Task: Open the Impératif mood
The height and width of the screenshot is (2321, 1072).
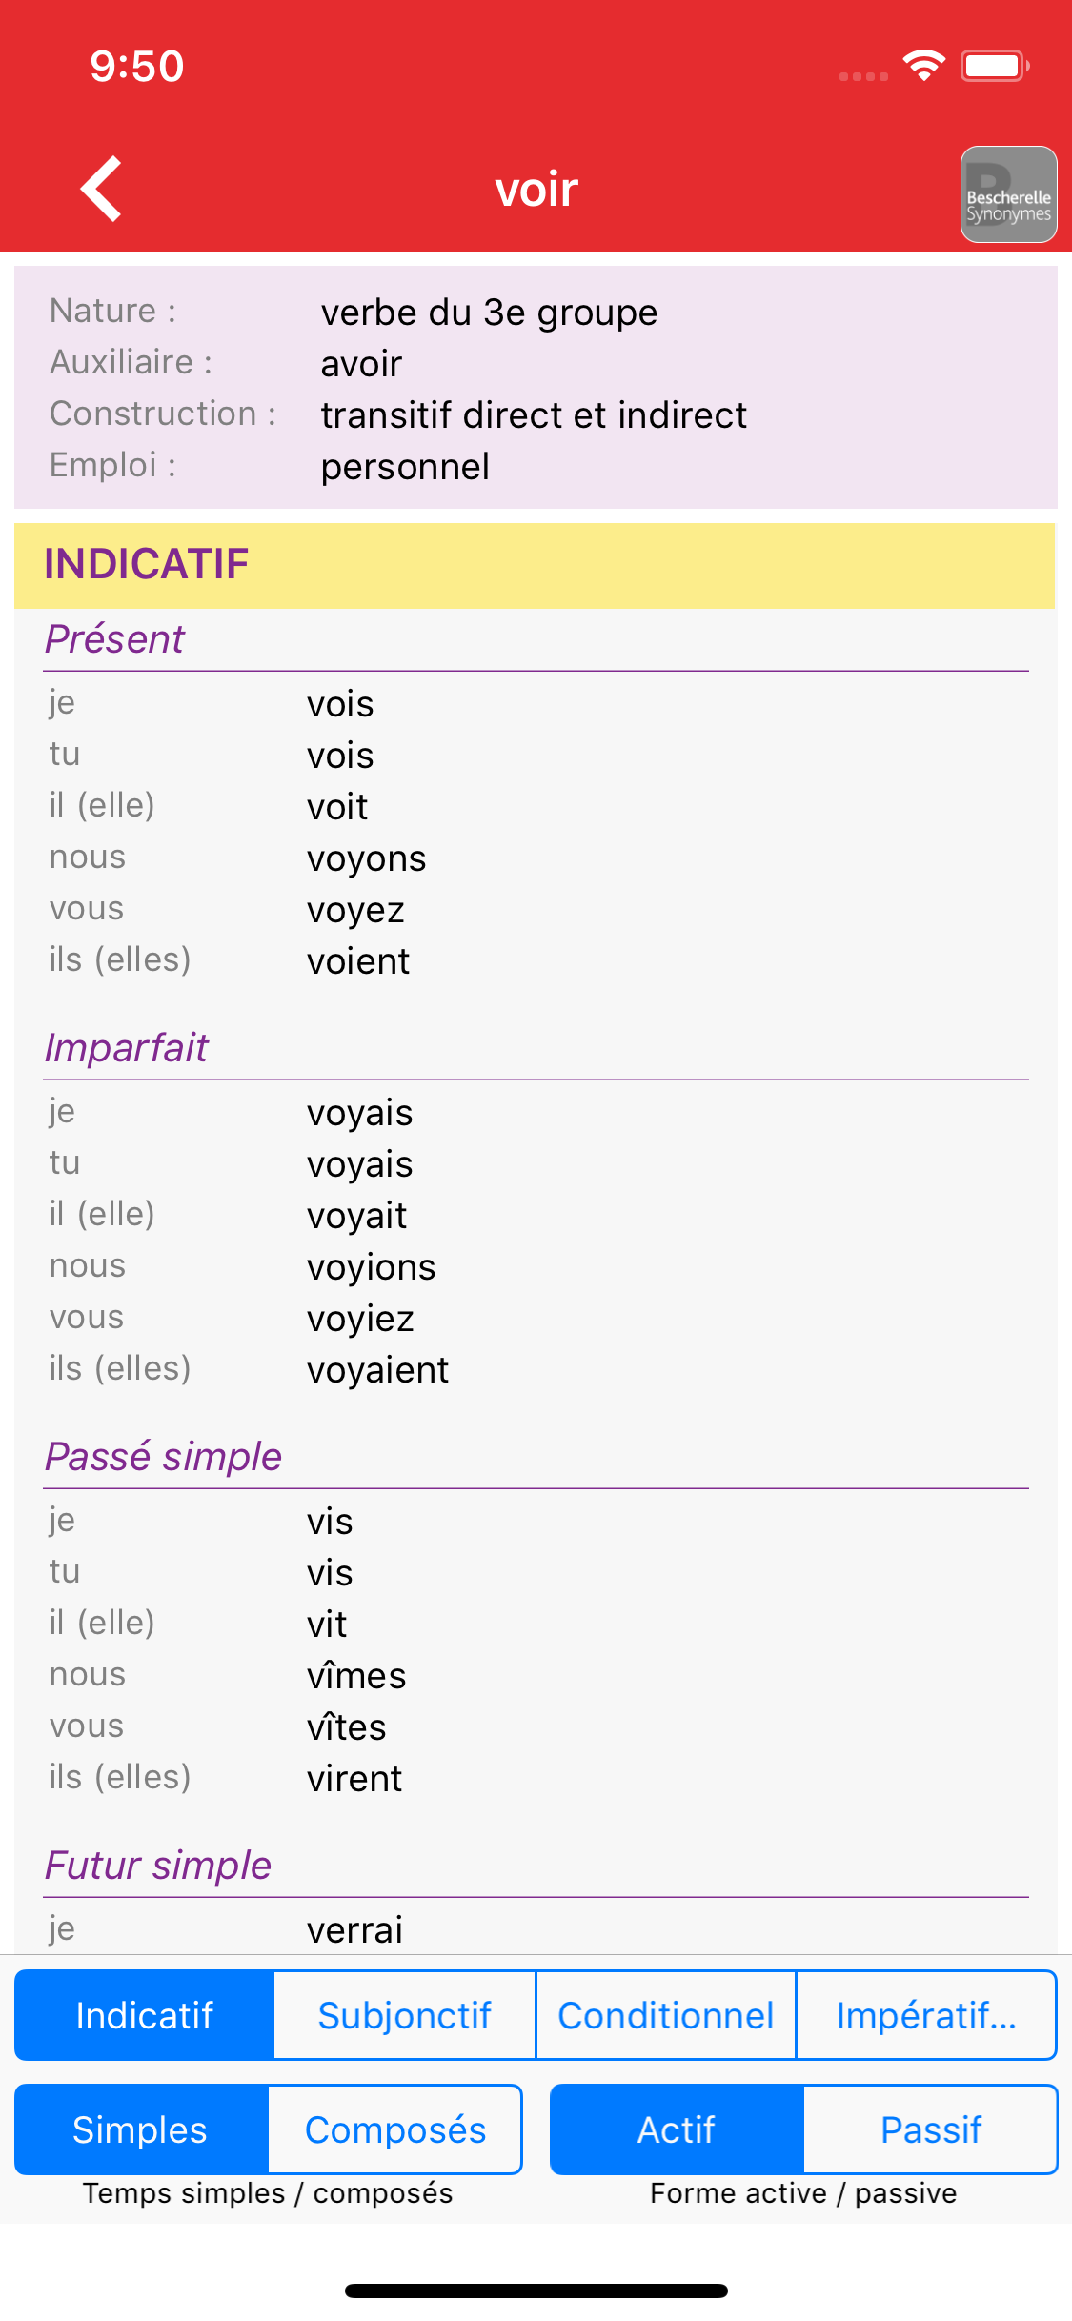Action: 925,2015
